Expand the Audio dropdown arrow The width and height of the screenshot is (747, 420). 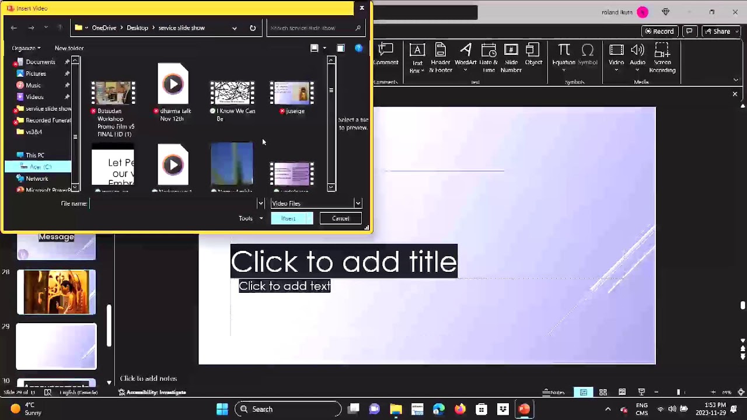click(637, 70)
